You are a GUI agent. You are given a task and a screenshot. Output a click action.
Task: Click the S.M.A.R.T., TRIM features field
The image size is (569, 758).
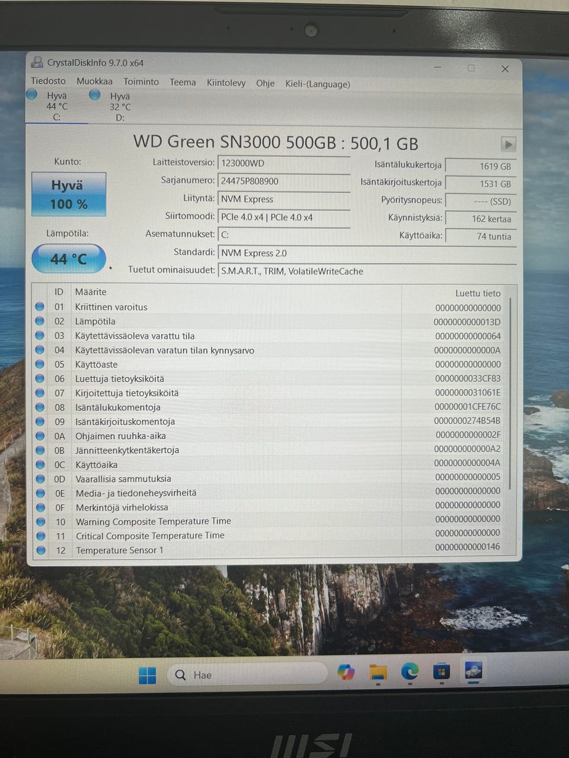[367, 271]
